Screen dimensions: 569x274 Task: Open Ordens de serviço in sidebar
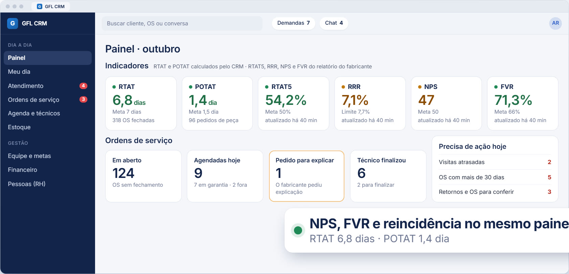(48, 100)
